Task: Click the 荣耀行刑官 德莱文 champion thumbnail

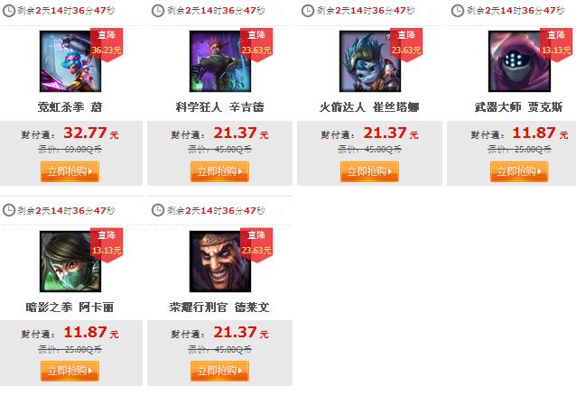Action: click(x=220, y=262)
